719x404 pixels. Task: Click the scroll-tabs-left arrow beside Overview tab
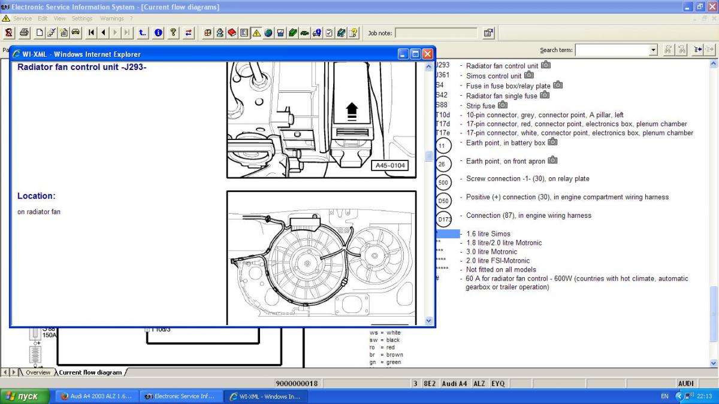pos(5,372)
